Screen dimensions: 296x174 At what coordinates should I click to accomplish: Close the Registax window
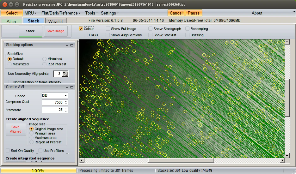click(5, 4)
